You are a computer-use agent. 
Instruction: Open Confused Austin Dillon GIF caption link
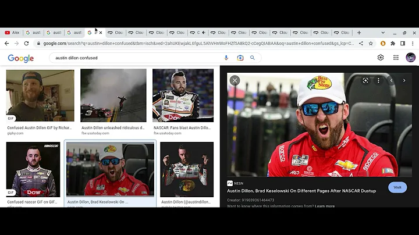(x=40, y=127)
